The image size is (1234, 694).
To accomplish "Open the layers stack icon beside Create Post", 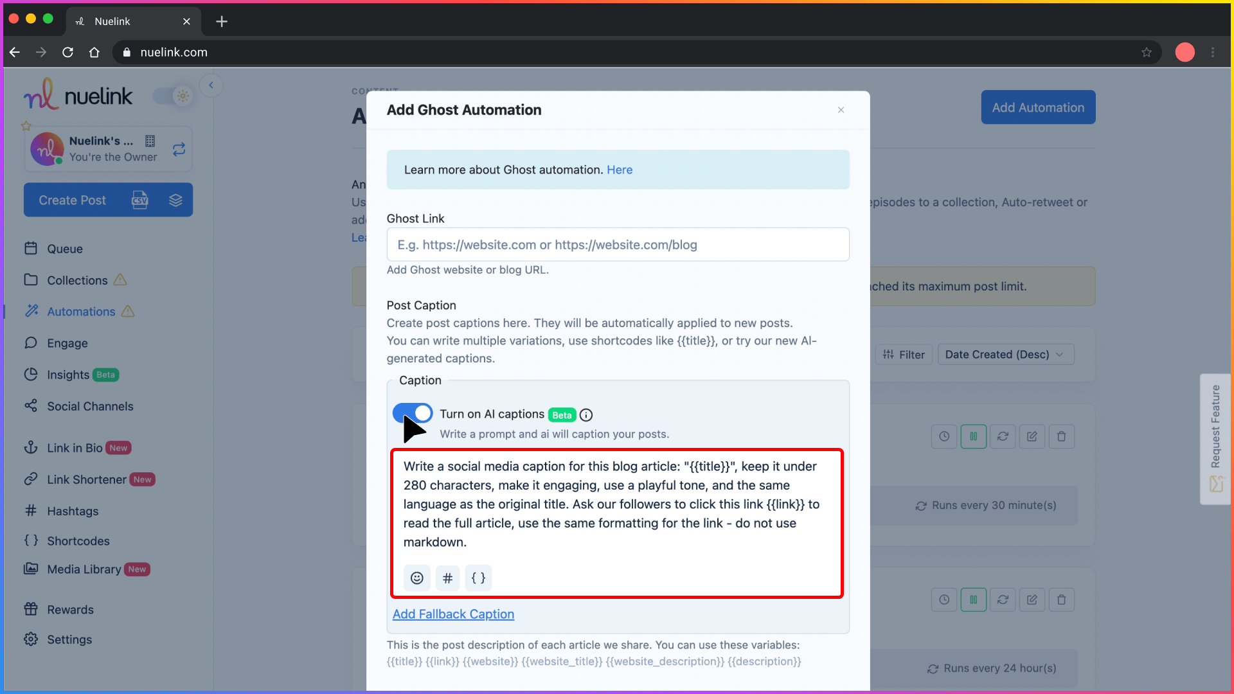I will coord(175,200).
